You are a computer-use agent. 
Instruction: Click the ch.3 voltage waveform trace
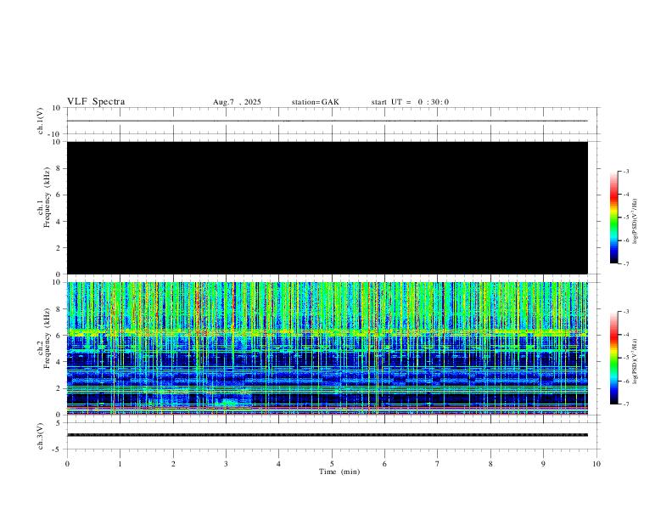328,435
